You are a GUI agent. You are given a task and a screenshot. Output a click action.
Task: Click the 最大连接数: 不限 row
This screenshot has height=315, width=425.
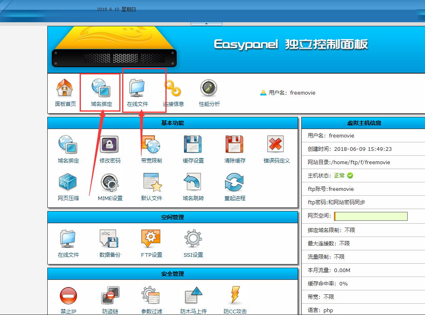click(364, 243)
